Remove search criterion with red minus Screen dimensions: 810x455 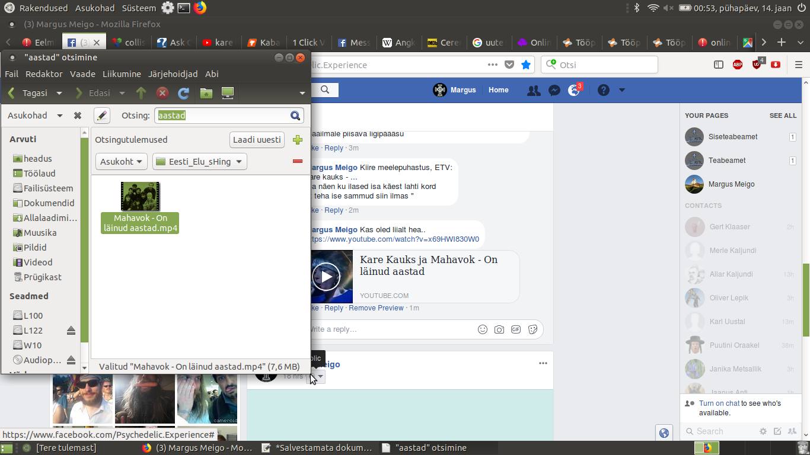pos(298,161)
